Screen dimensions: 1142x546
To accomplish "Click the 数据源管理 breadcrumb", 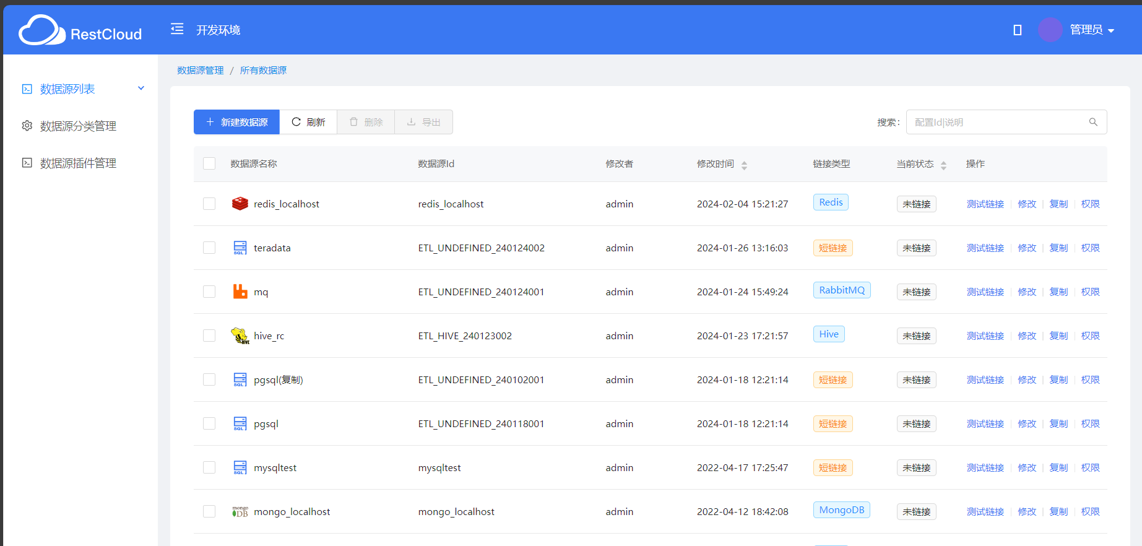I will [201, 71].
